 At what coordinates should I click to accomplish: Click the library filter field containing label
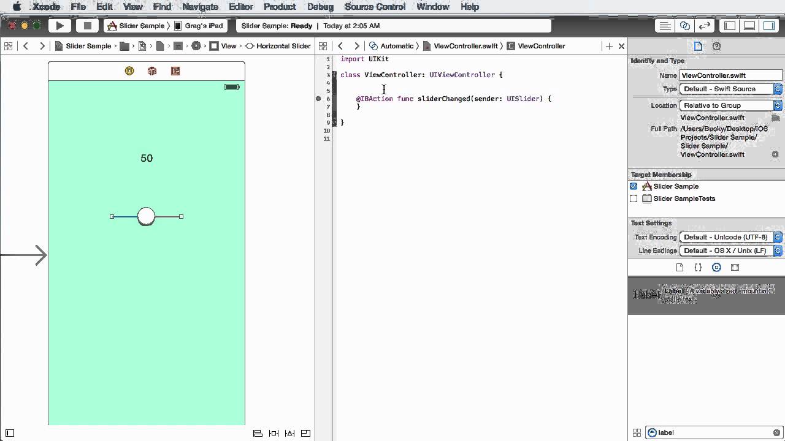(714, 432)
